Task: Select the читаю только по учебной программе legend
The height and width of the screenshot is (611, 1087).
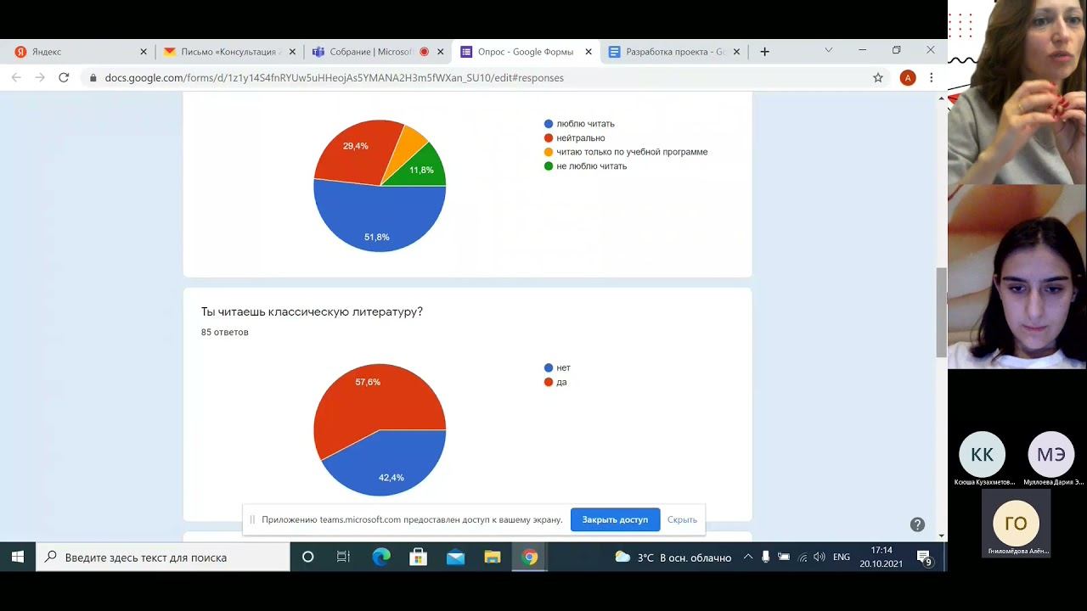Action: pos(626,152)
